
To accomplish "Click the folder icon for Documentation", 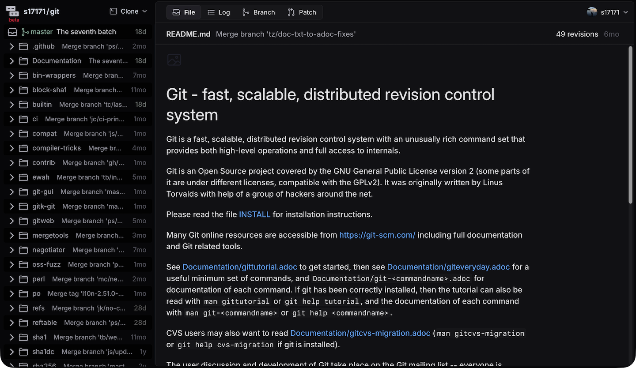I will point(23,61).
